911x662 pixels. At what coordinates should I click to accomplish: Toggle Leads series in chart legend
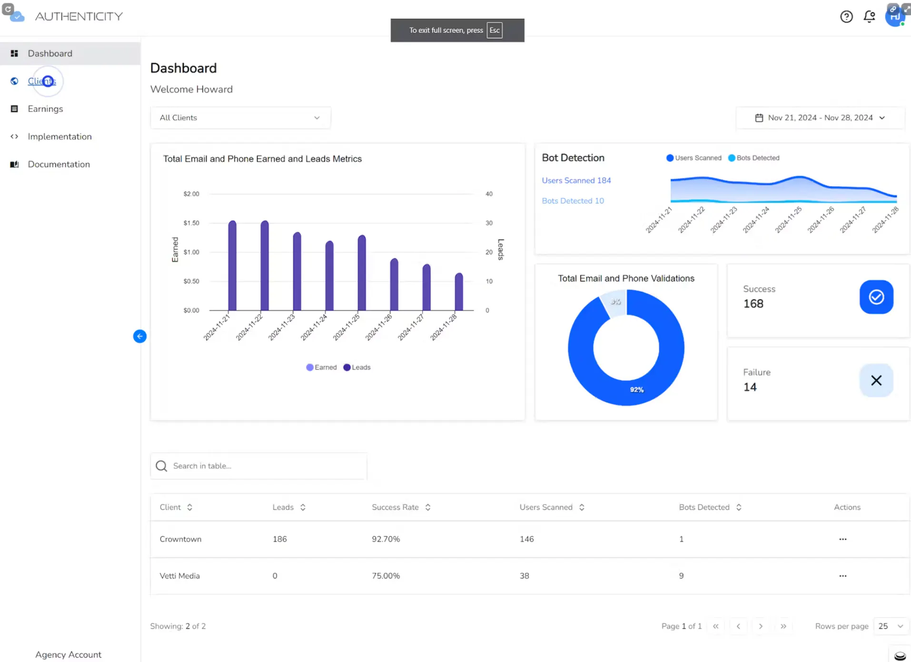pos(357,367)
